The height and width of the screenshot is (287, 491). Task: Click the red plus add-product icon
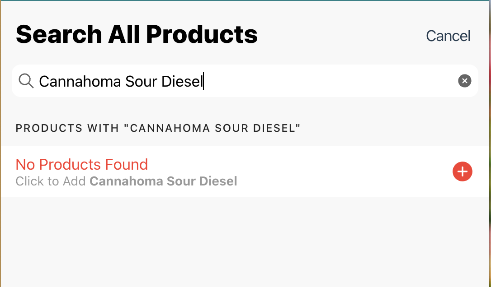click(462, 172)
